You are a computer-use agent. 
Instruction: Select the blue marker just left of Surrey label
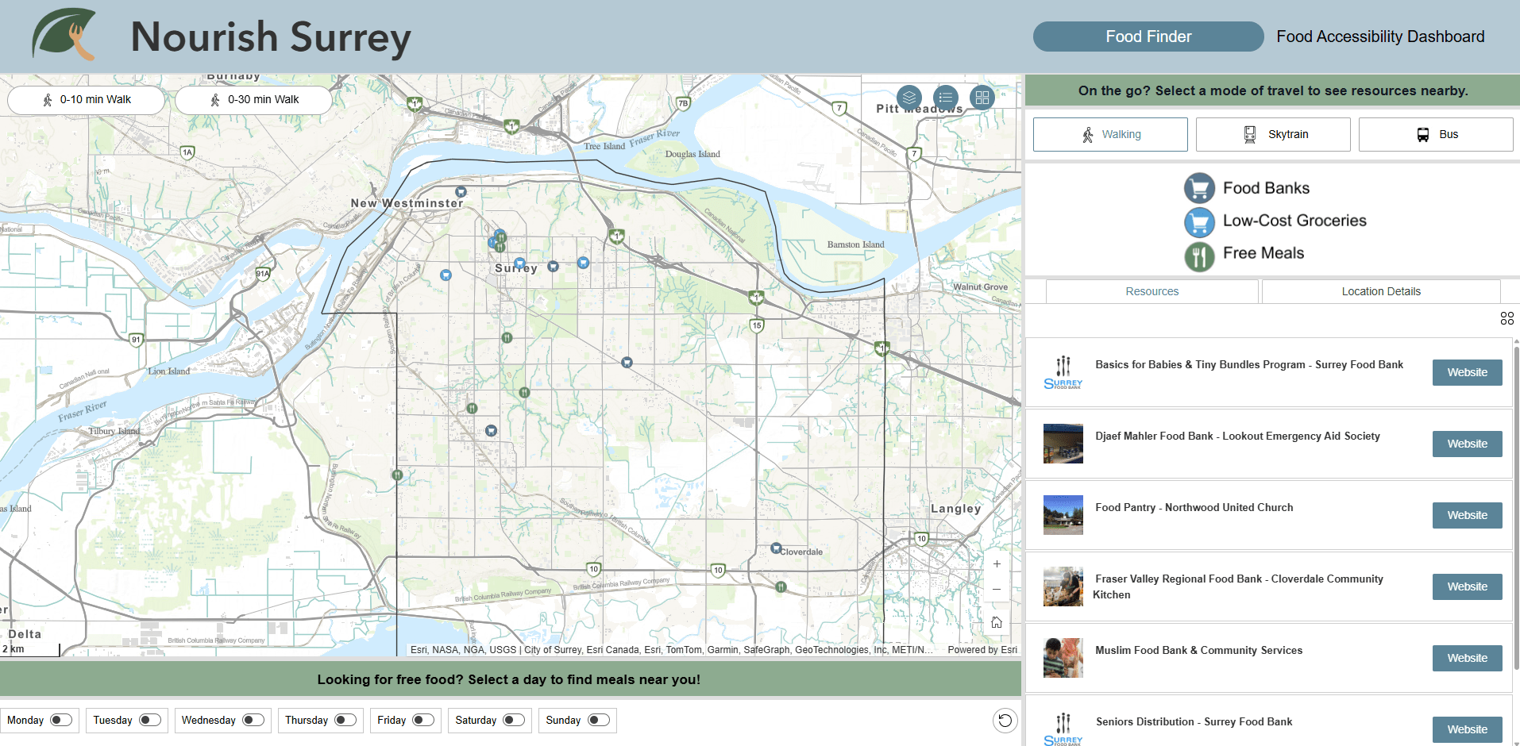point(446,275)
